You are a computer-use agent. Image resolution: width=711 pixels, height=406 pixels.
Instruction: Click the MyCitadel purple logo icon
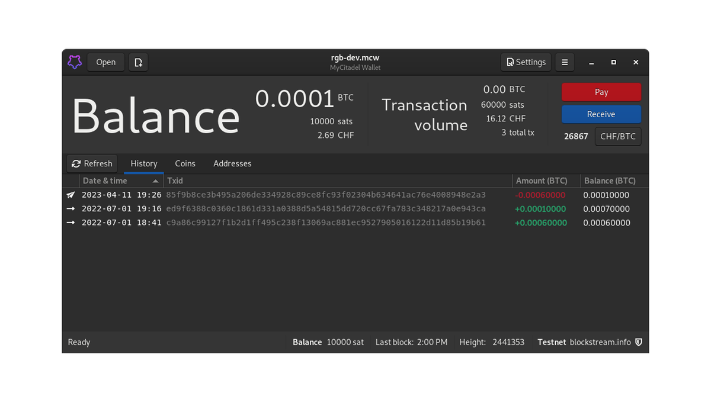(74, 62)
